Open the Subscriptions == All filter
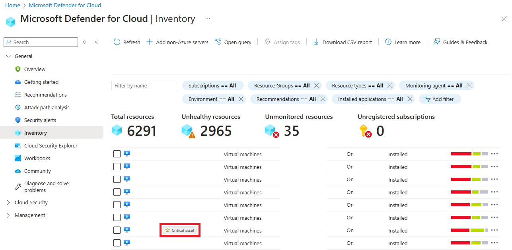 (213, 85)
